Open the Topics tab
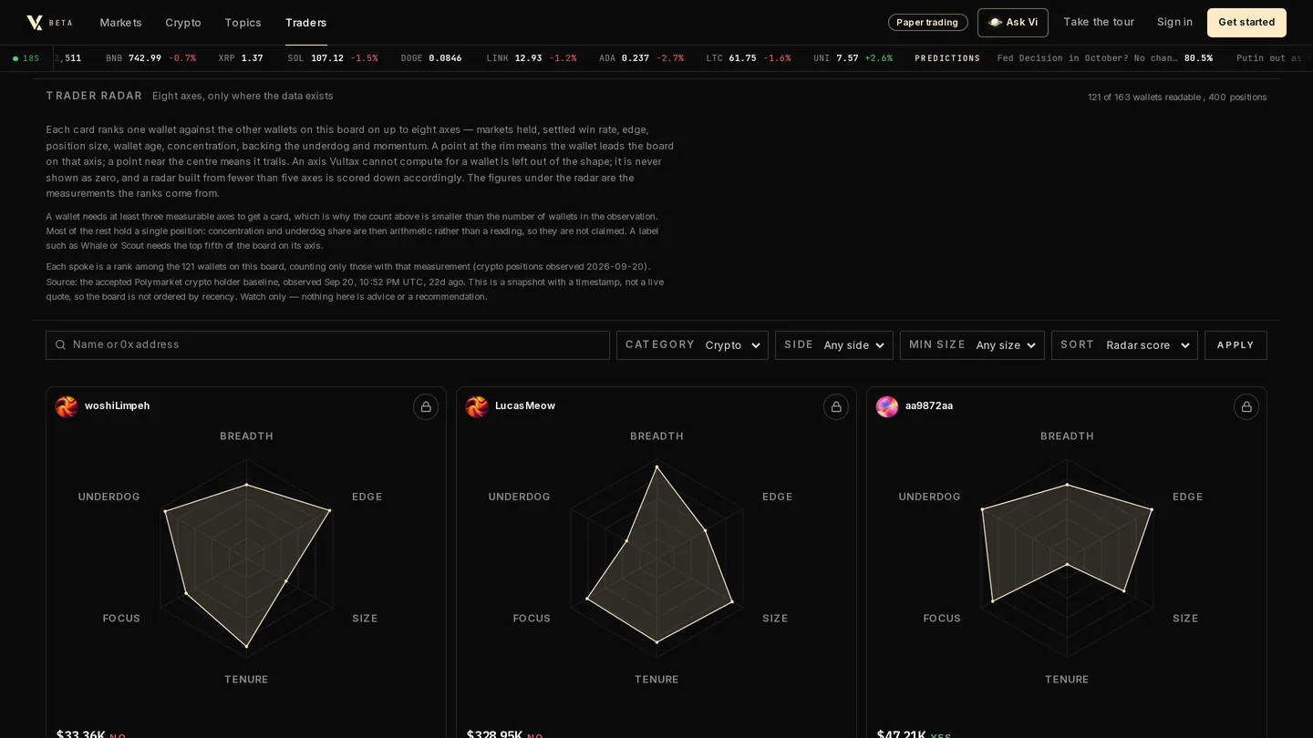1313x738 pixels. 243,23
